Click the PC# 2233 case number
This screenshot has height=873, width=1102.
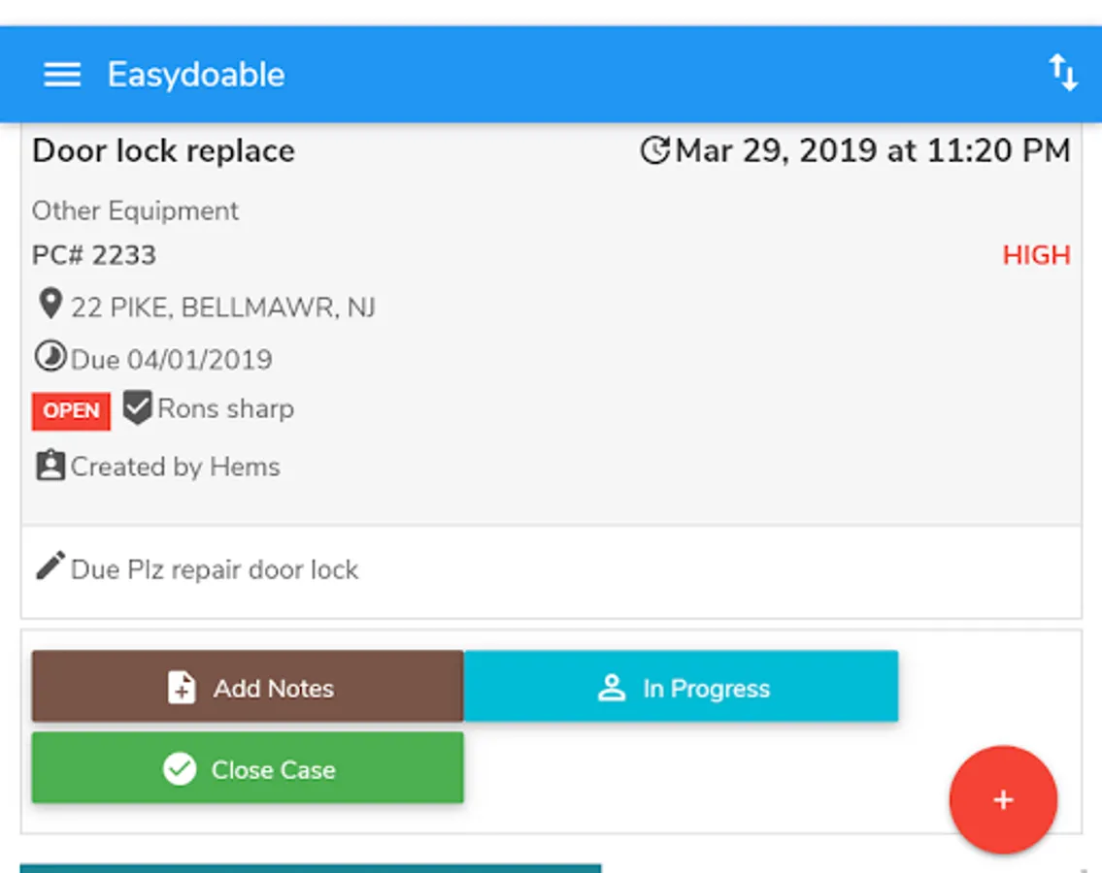pos(94,255)
